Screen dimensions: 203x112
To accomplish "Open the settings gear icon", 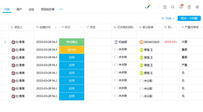I will pos(197,7).
